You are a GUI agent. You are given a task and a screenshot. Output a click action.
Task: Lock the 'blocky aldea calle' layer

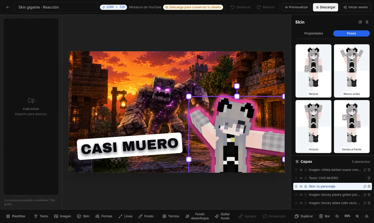tap(306, 203)
